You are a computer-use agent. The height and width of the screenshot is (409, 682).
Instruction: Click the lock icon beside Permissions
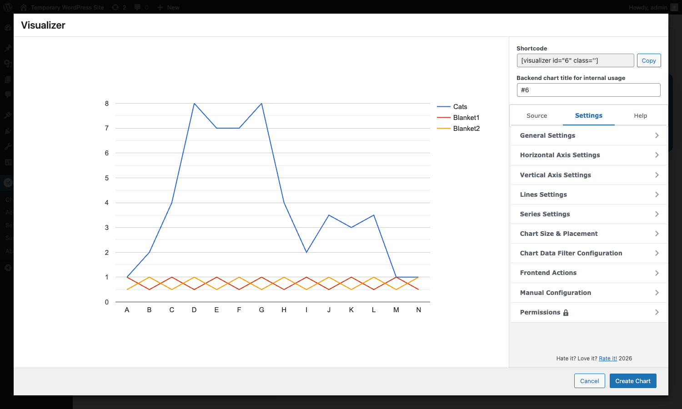pos(566,313)
